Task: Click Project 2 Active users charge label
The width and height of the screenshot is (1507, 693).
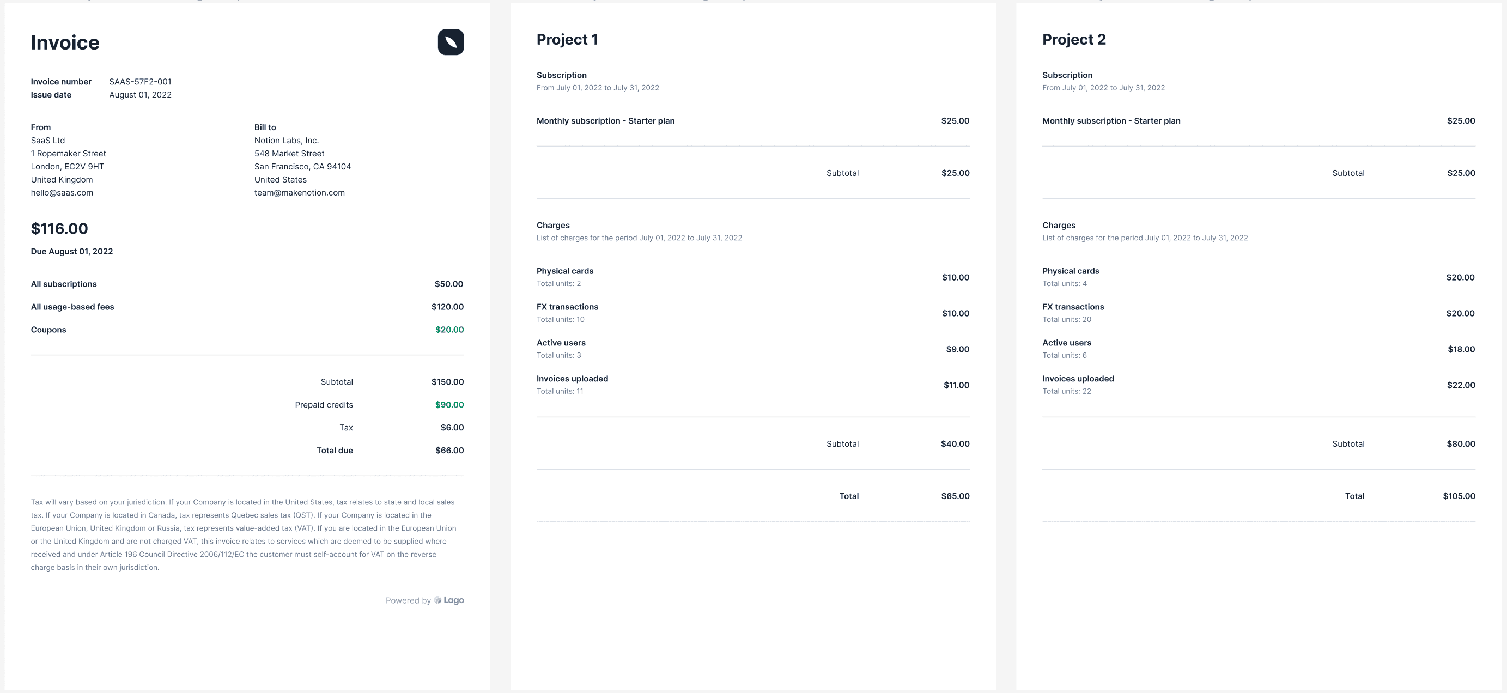Action: [1066, 343]
